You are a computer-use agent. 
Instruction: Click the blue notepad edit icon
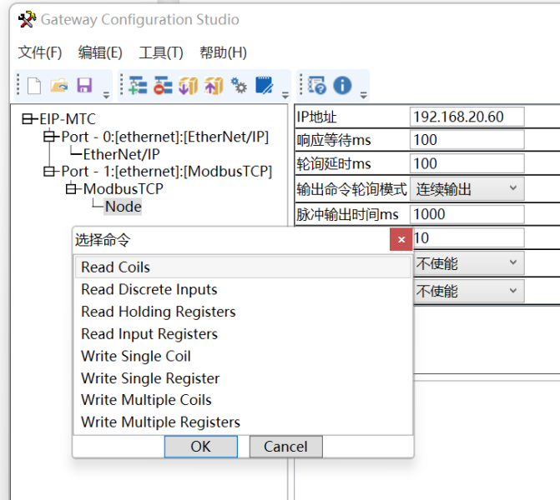point(265,86)
